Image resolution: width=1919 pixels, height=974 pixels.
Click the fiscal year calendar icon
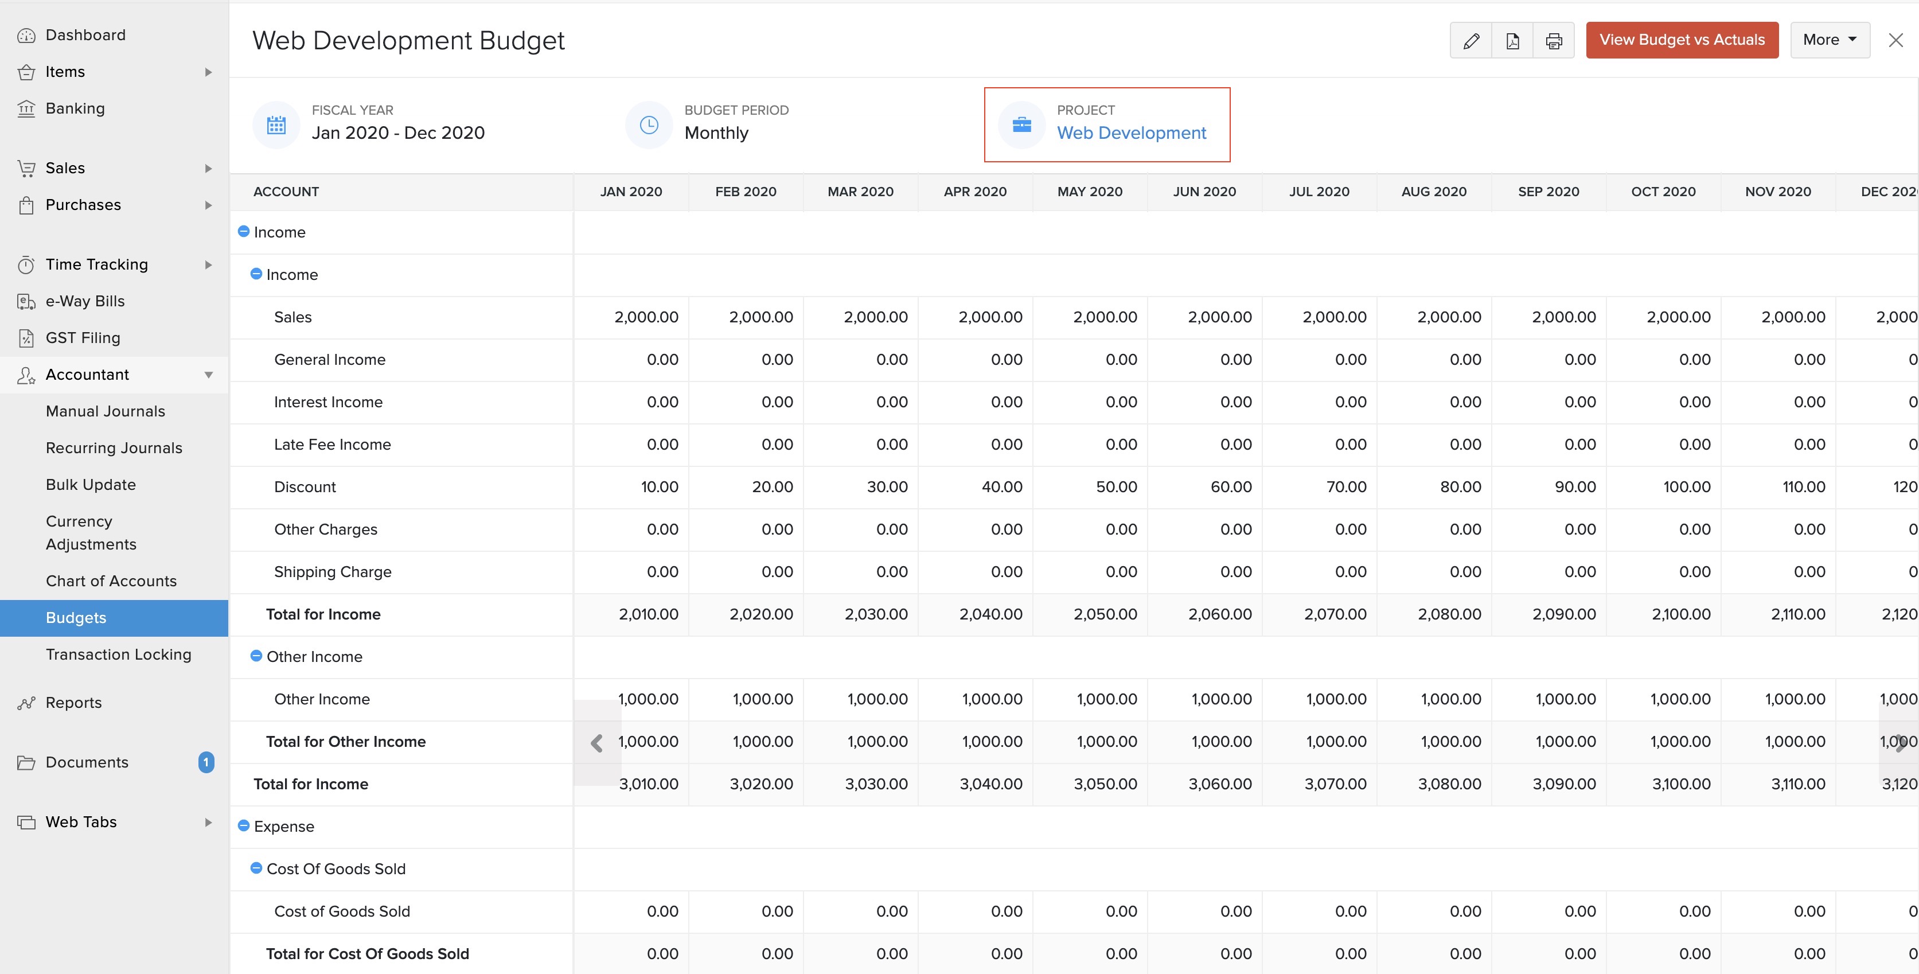coord(276,125)
